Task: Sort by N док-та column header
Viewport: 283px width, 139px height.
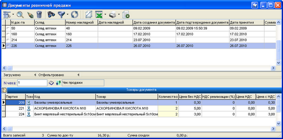Action: click(22, 22)
